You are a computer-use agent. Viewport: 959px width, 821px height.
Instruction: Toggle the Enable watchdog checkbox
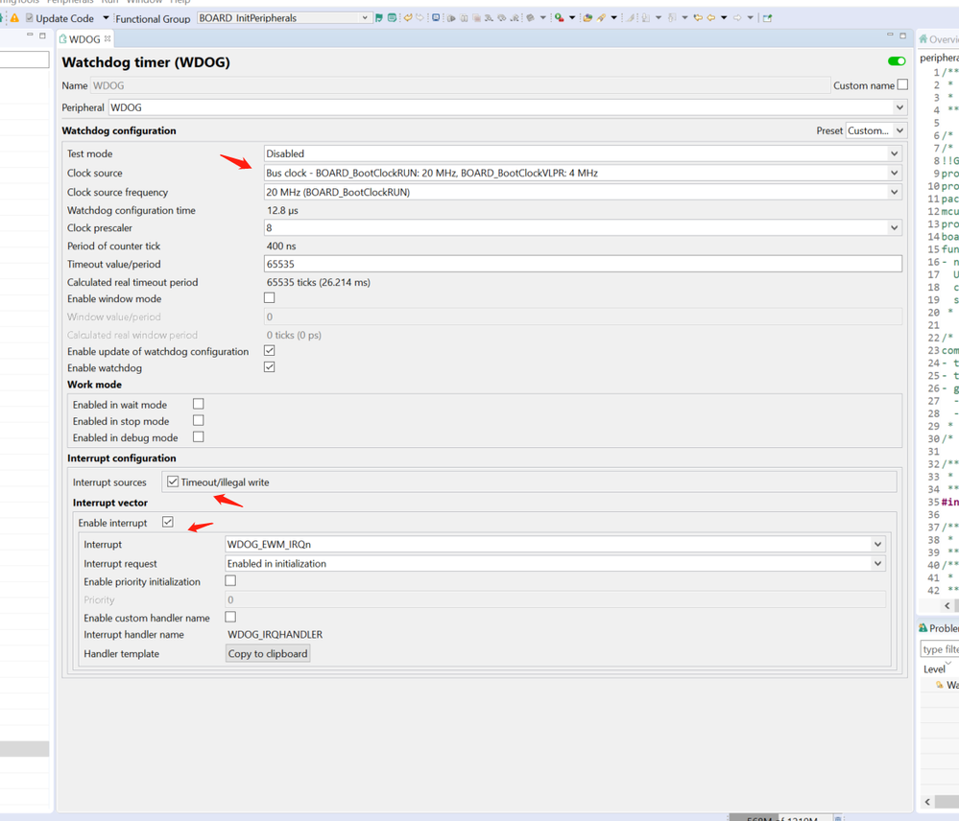[x=269, y=367]
